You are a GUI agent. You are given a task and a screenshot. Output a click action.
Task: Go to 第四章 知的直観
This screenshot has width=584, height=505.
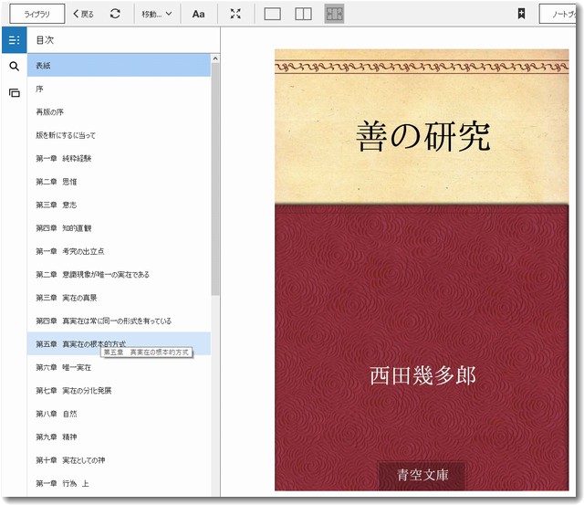[x=119, y=228]
